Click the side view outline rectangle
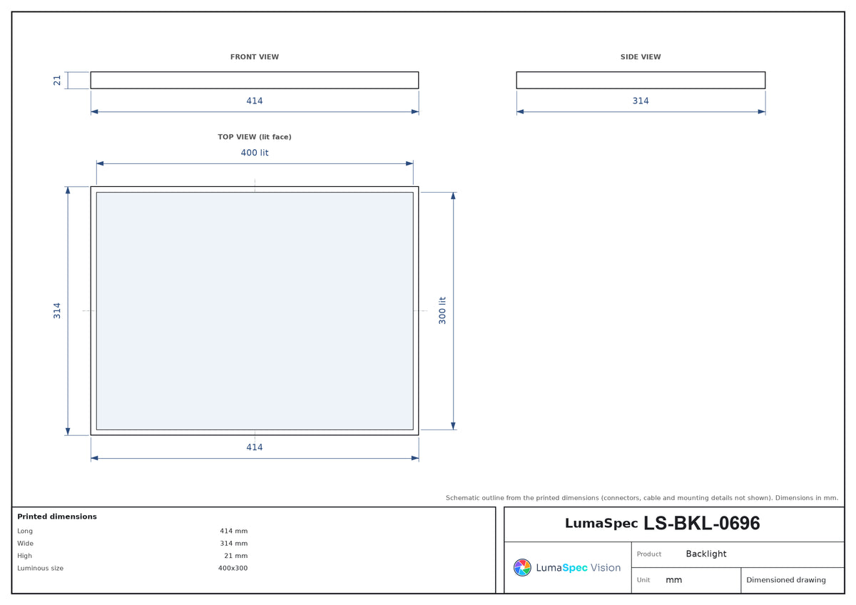 pyautogui.click(x=641, y=80)
